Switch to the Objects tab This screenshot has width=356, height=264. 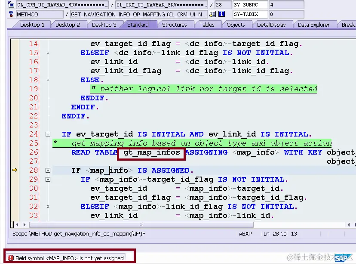point(236,25)
